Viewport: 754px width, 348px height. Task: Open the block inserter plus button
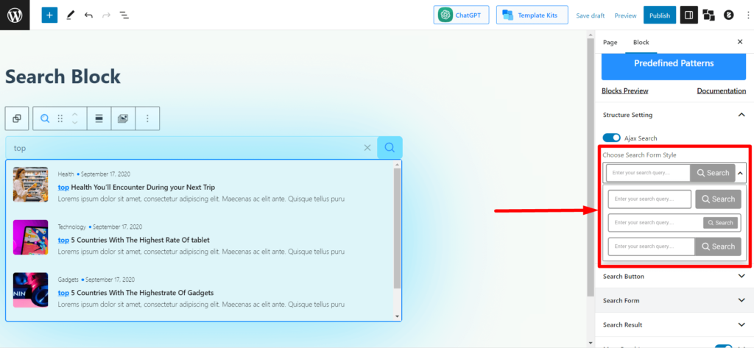point(49,15)
